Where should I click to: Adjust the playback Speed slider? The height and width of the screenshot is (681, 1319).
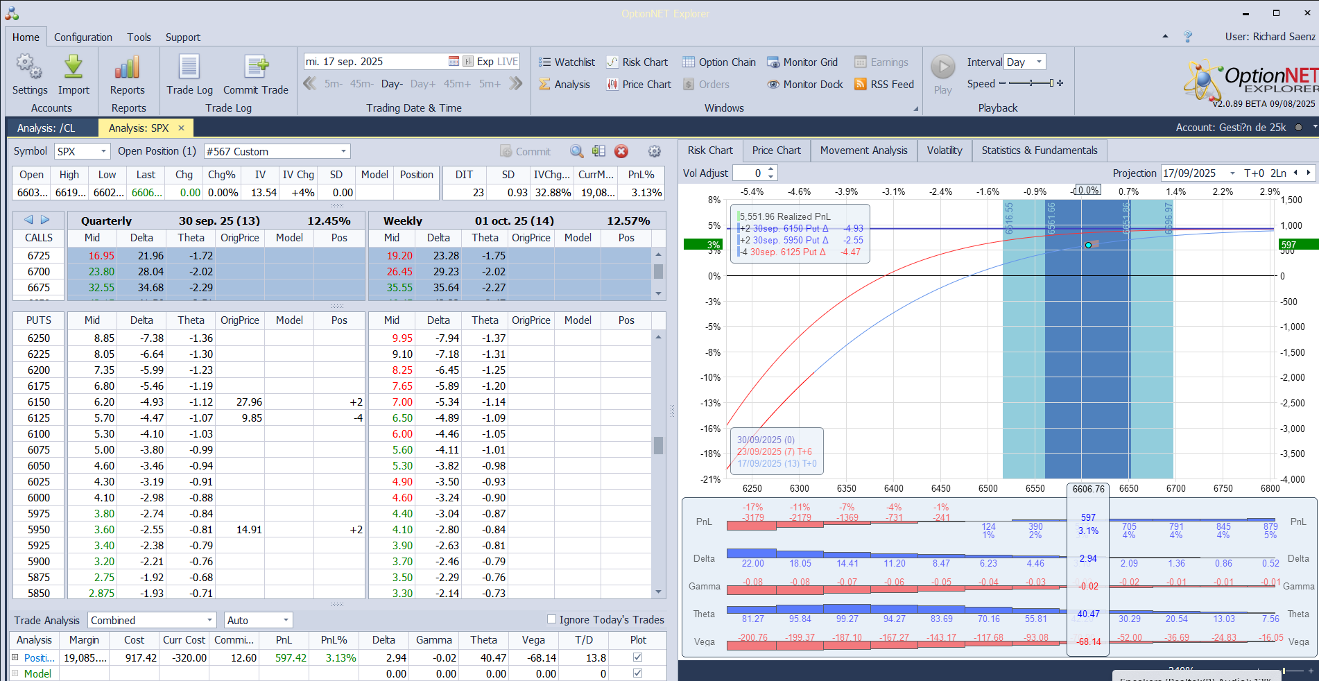tap(1031, 83)
